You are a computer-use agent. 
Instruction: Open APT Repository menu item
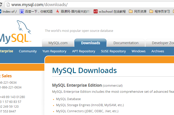click(84, 51)
